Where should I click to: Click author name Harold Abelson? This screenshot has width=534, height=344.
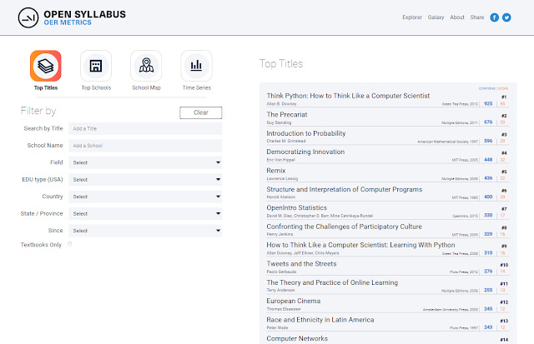coord(281,197)
